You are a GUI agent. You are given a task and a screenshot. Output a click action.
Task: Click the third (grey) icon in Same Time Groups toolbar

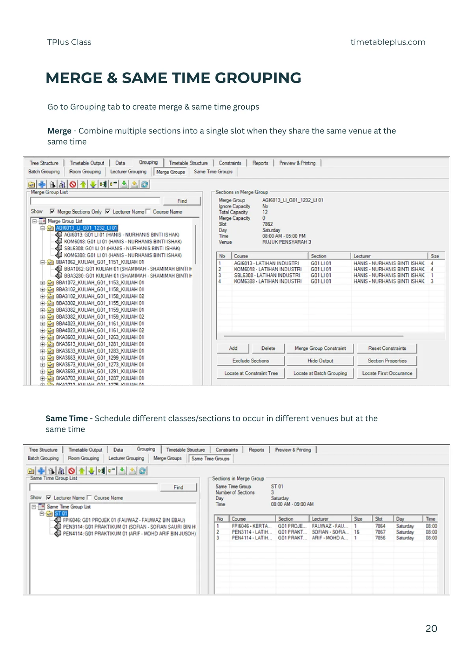click(x=51, y=471)
